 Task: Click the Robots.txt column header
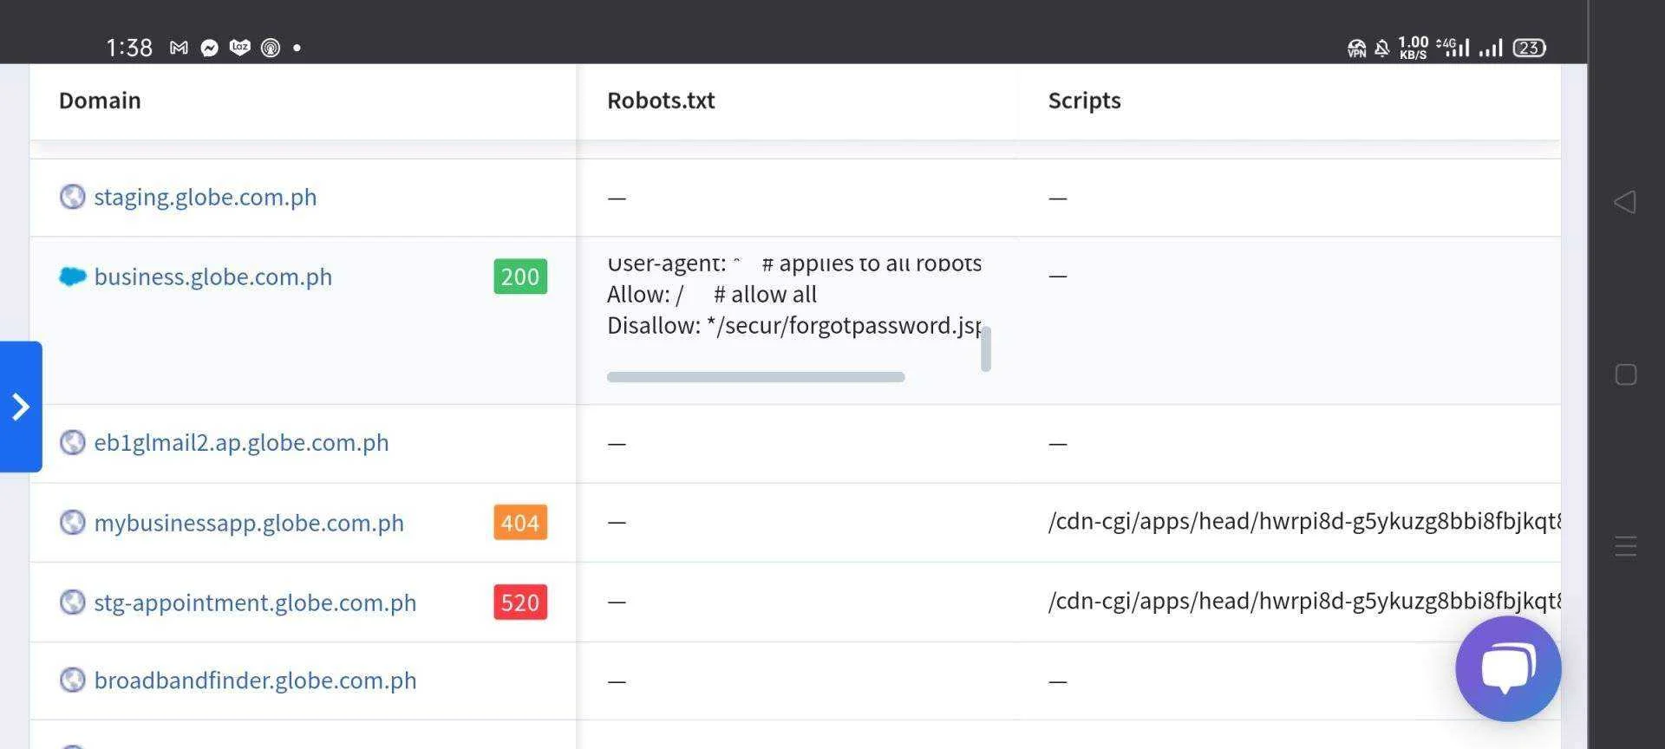[661, 101]
